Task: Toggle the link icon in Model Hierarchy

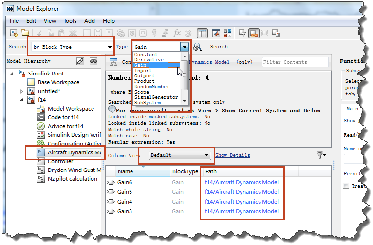Action: coord(80,61)
